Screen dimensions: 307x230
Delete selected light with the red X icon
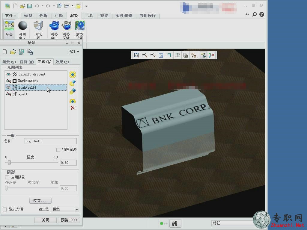73,108
